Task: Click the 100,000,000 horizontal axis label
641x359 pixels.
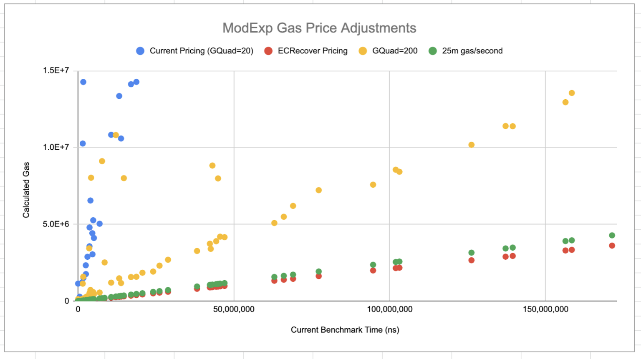Action: [x=390, y=309]
